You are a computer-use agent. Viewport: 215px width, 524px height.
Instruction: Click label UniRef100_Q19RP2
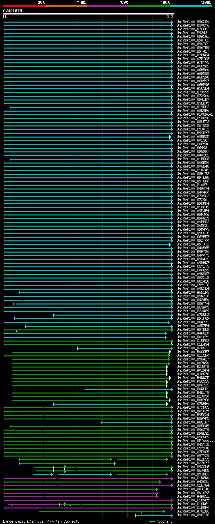click(193, 107)
